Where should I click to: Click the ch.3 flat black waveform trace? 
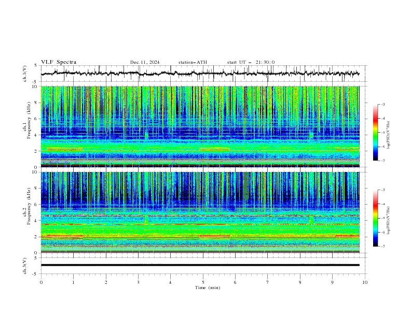200,265
